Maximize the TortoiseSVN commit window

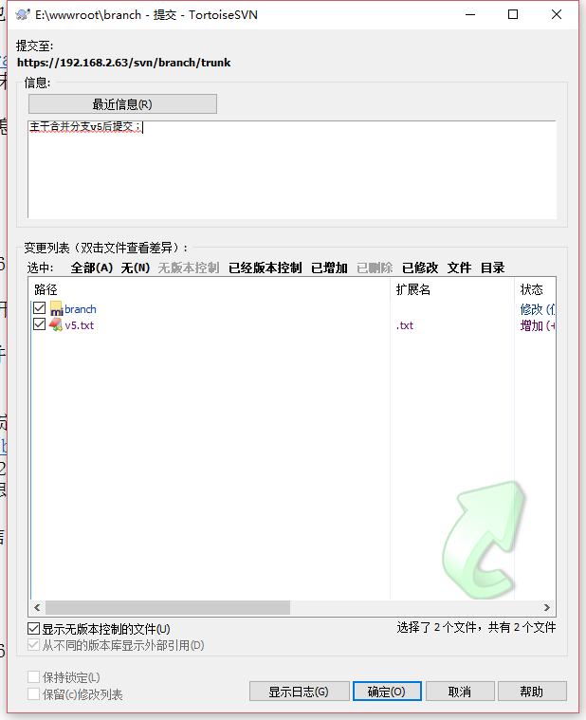tap(513, 14)
